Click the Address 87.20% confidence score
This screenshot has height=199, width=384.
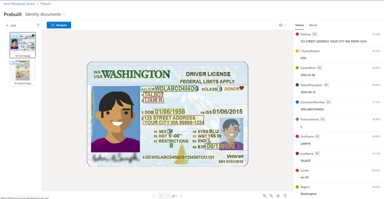[376, 35]
